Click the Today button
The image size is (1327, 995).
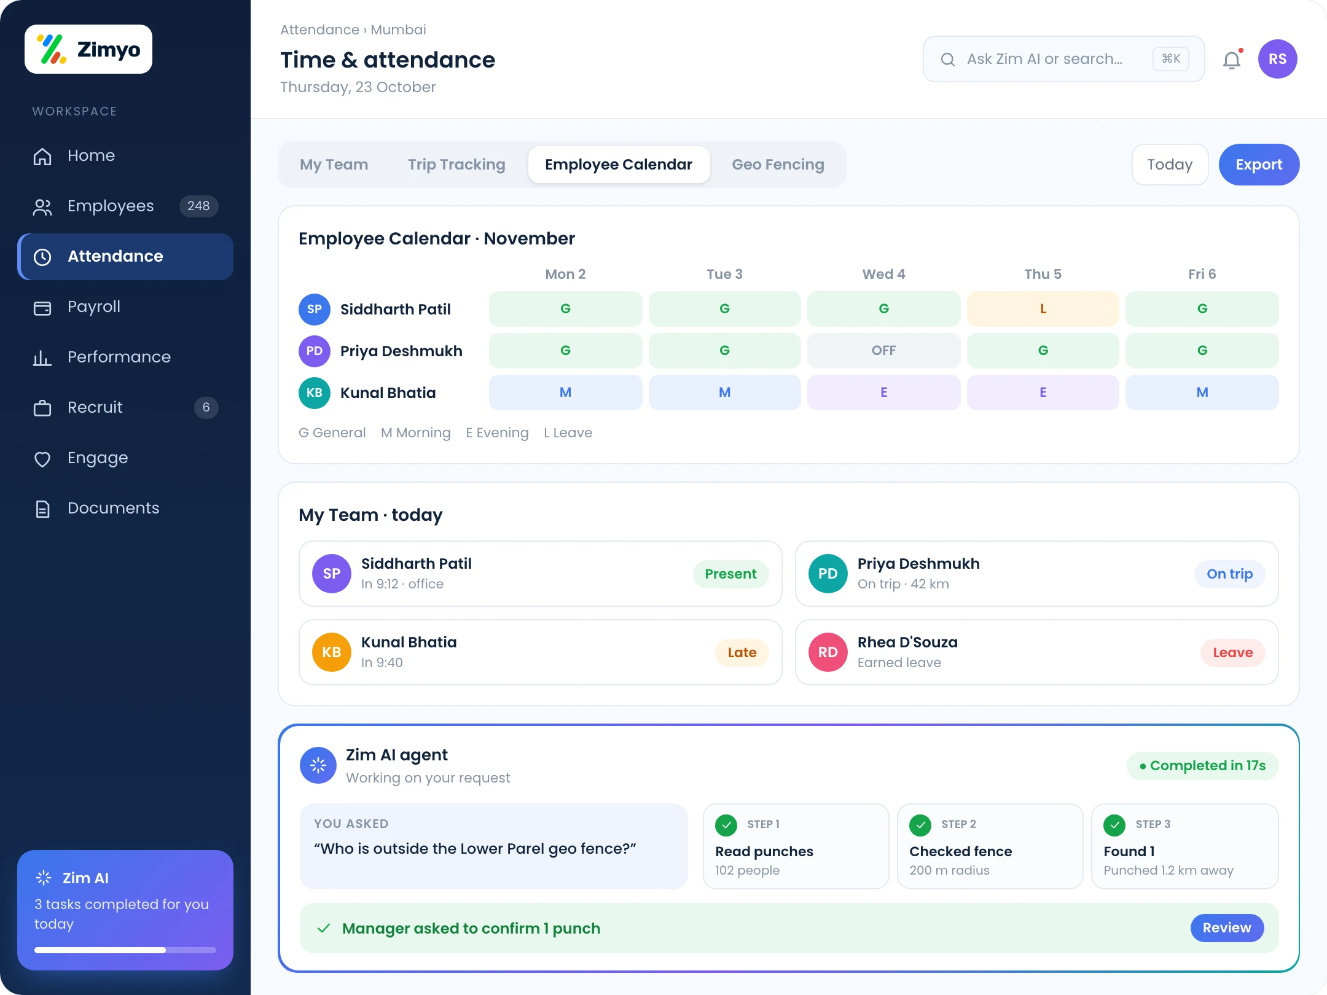1170,165
